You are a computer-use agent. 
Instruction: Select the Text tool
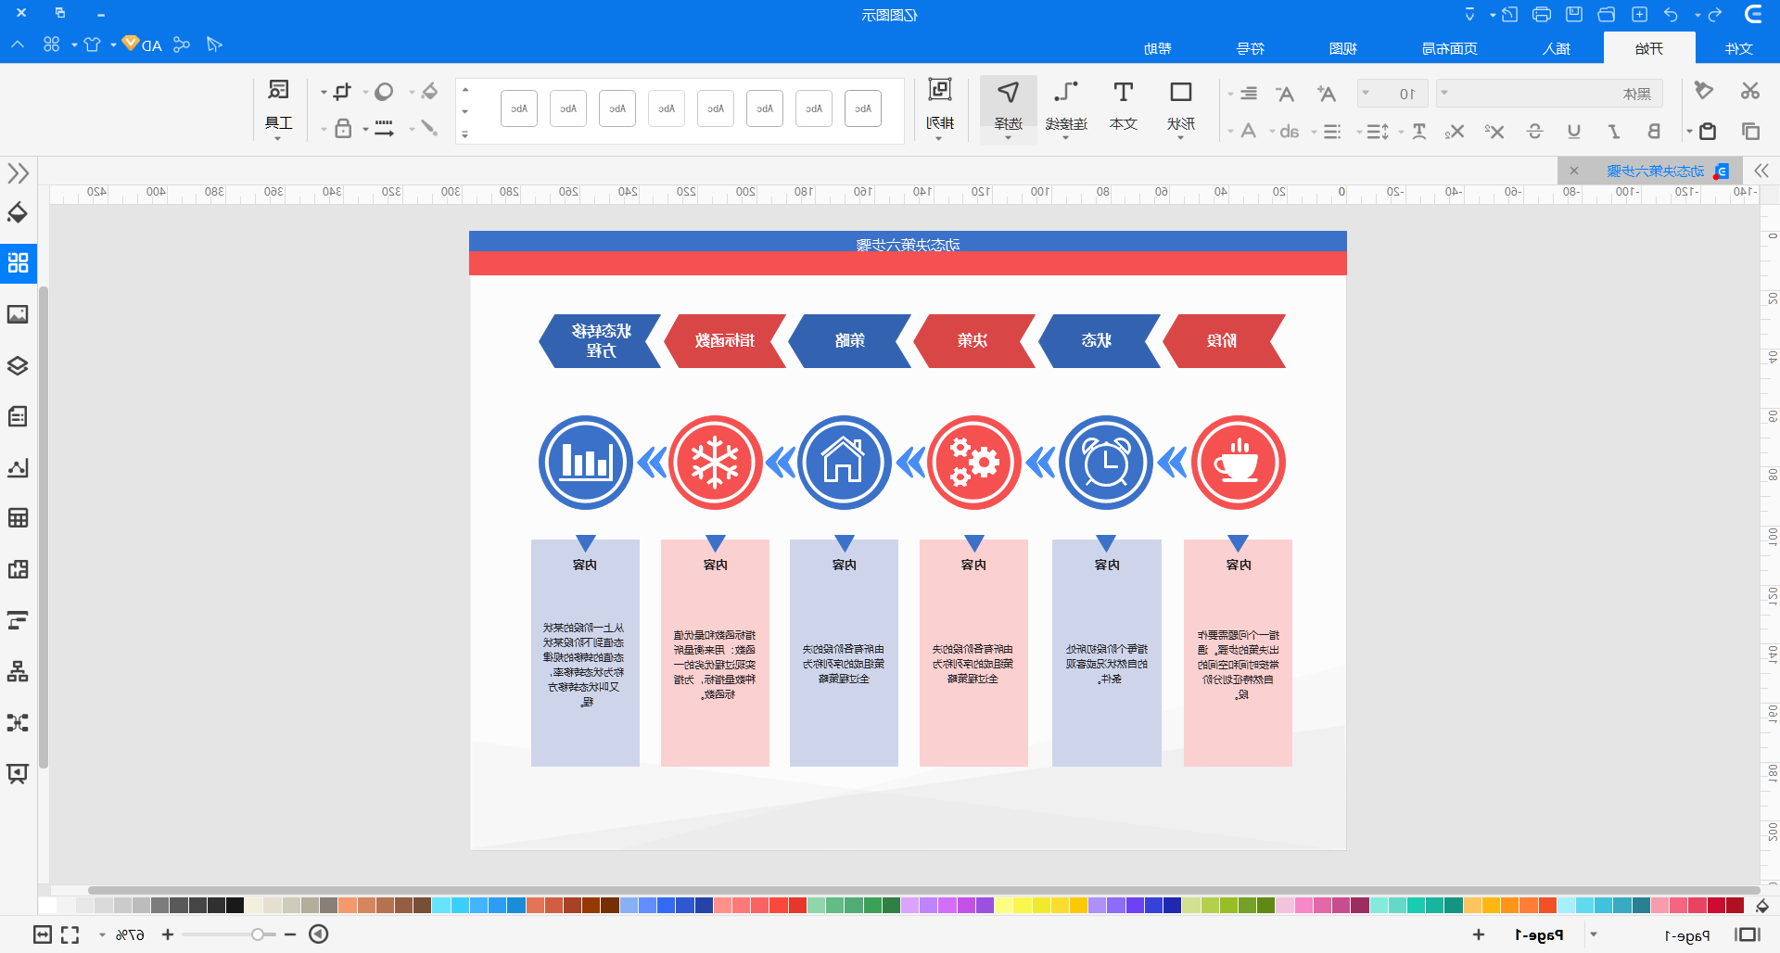[1123, 106]
